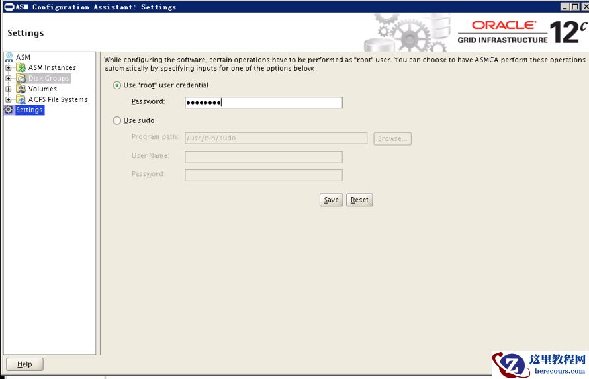This screenshot has width=589, height=379.
Task: Expand the ASM Instances tree node
Action: (8, 68)
